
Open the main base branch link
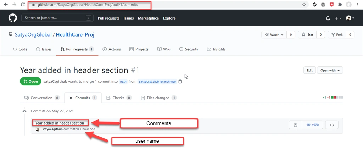(123, 82)
